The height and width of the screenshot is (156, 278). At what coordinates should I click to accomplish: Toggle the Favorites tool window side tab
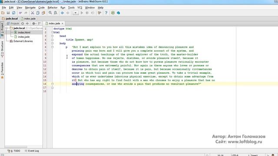click(2, 70)
